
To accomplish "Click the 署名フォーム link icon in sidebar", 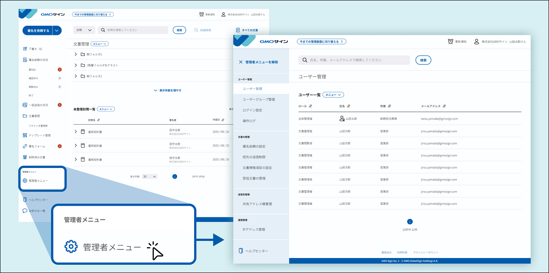I will click(x=25, y=146).
